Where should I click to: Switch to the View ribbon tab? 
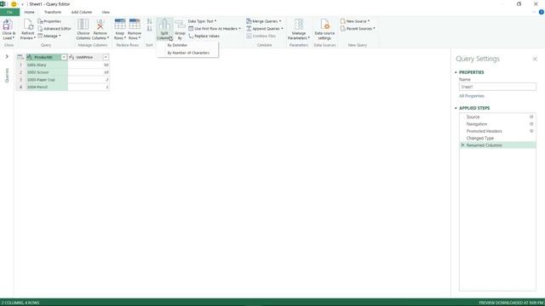click(106, 12)
